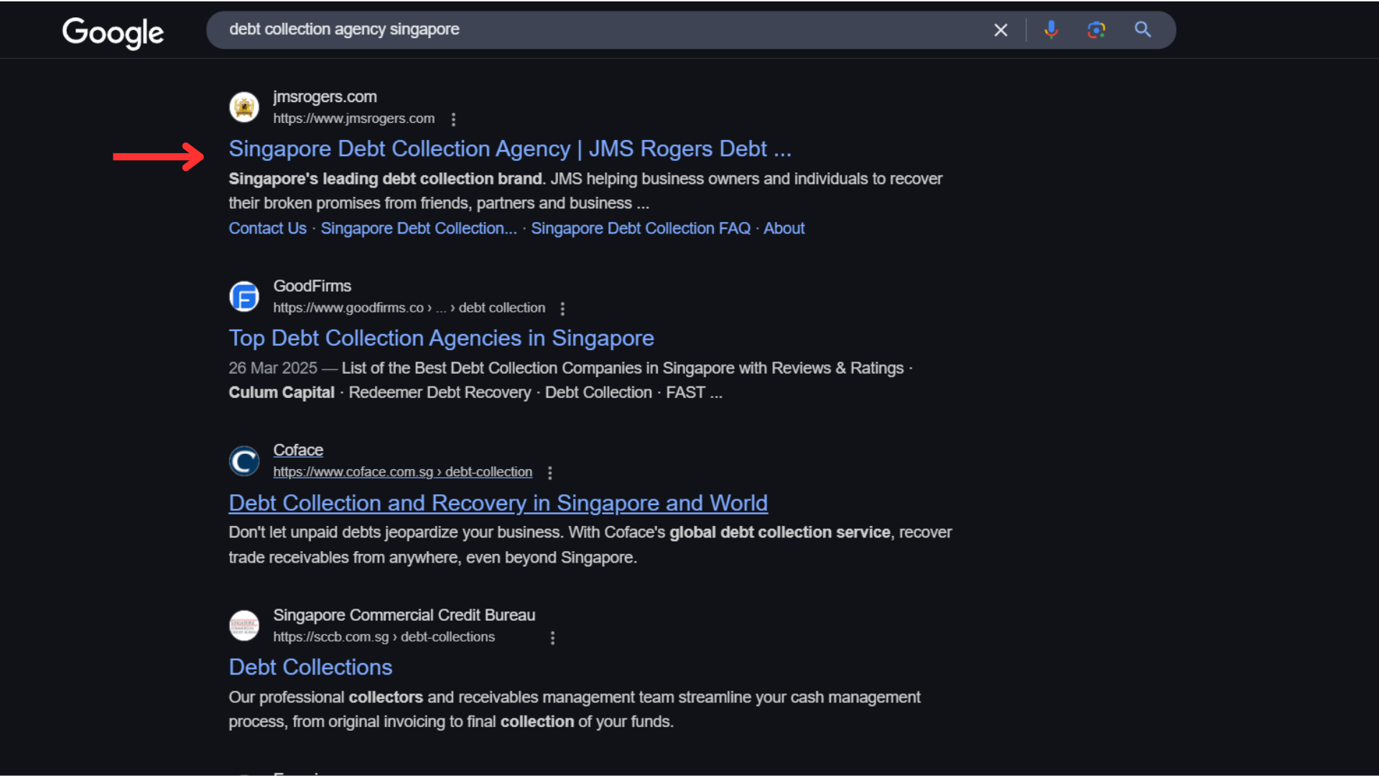Click the Singapore Commercial Credit Bureau favicon

244,626
